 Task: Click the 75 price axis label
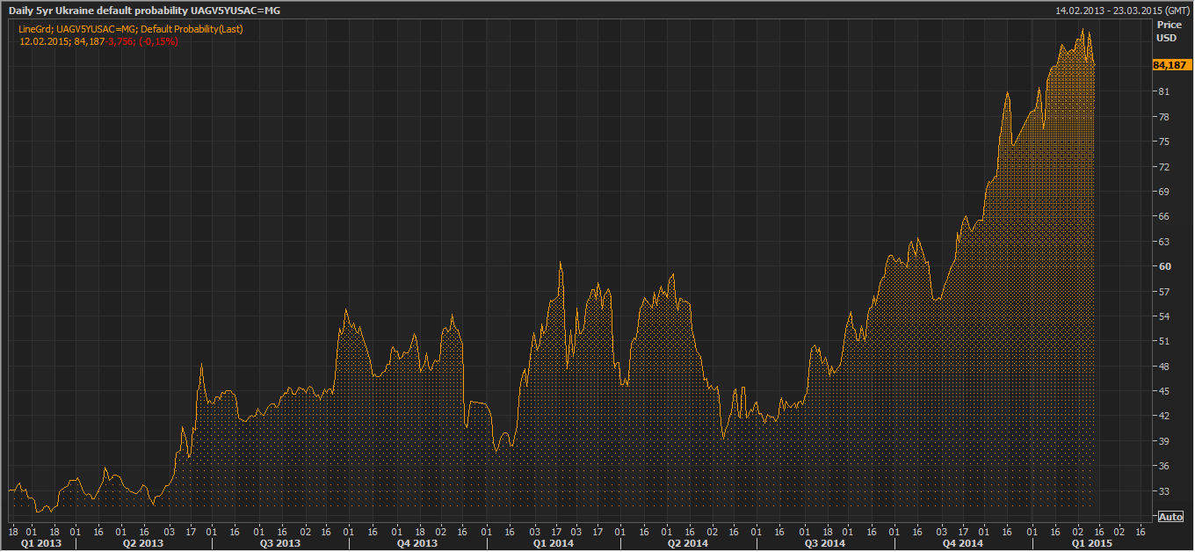(1163, 142)
